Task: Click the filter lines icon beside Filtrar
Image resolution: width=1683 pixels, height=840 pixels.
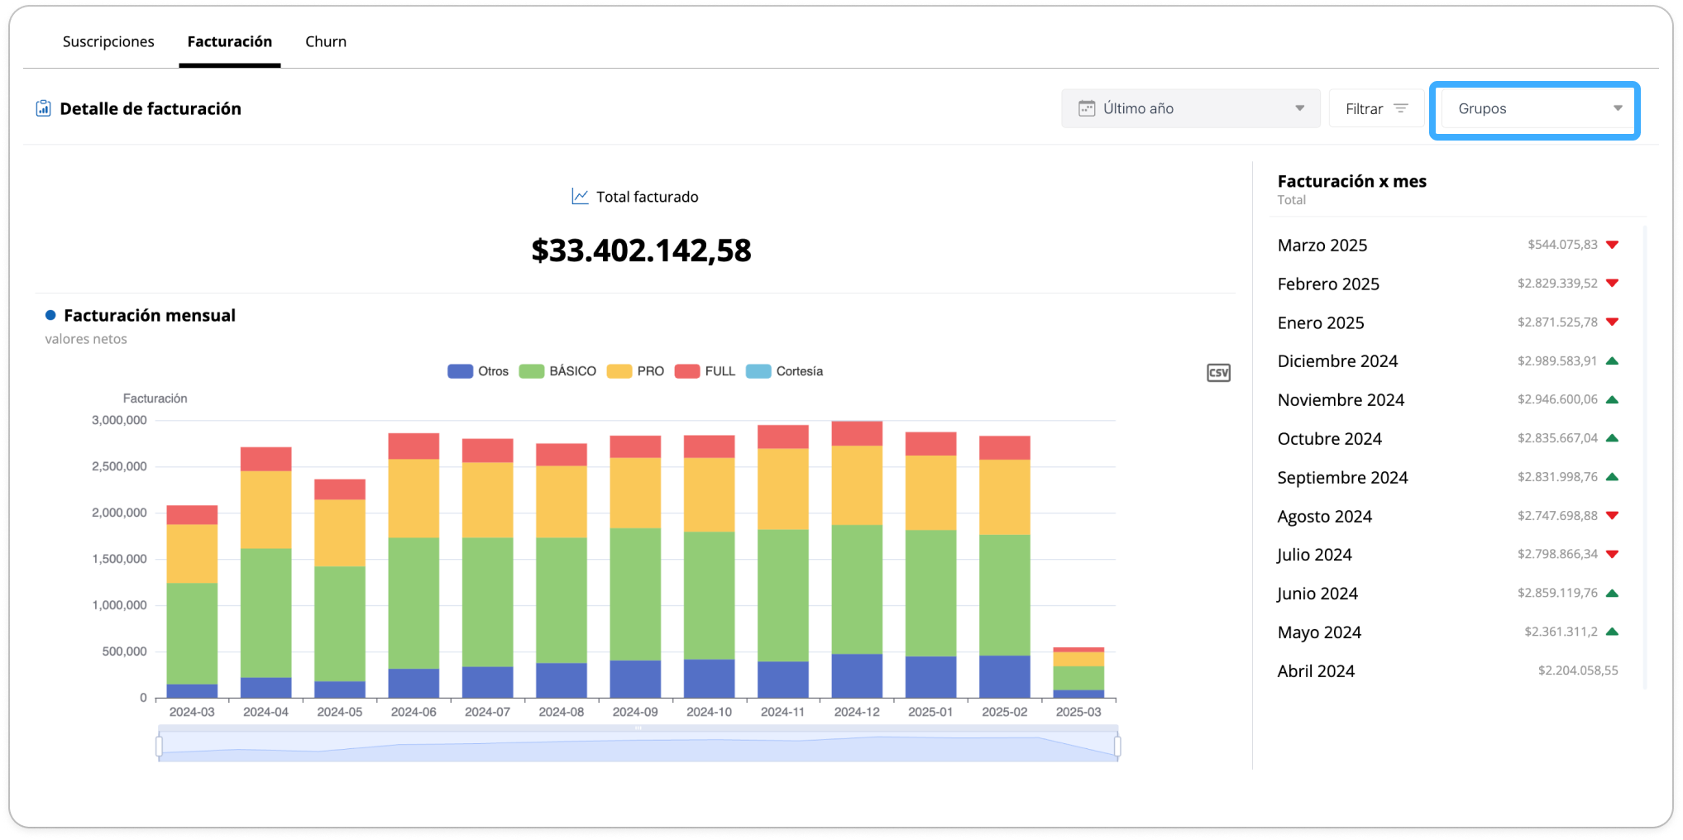Action: point(1401,108)
